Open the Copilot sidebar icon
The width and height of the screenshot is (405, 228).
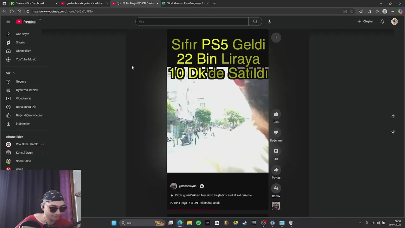[400, 11]
